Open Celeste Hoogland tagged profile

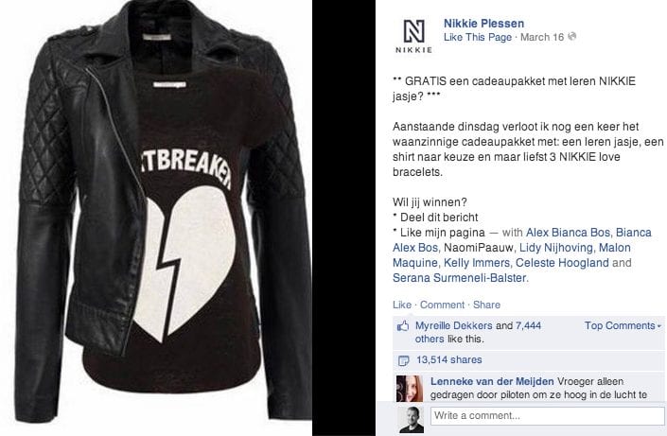[x=562, y=263]
